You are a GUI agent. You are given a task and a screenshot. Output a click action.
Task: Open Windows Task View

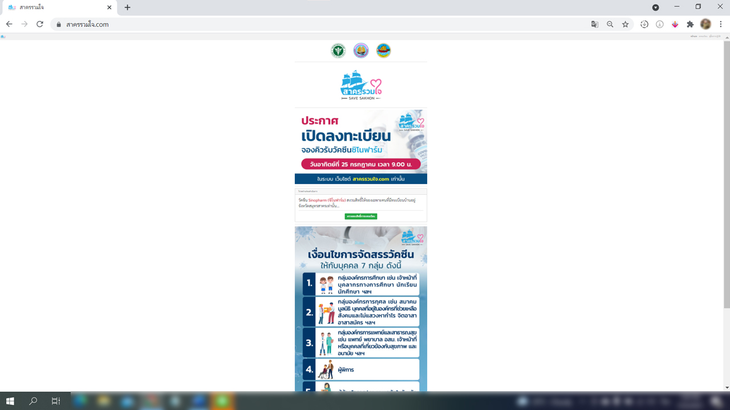pyautogui.click(x=56, y=401)
